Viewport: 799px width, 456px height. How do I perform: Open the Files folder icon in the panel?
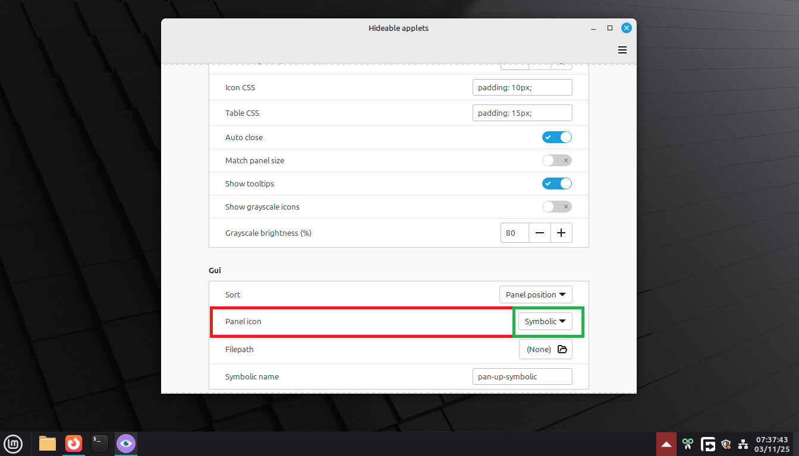click(48, 444)
